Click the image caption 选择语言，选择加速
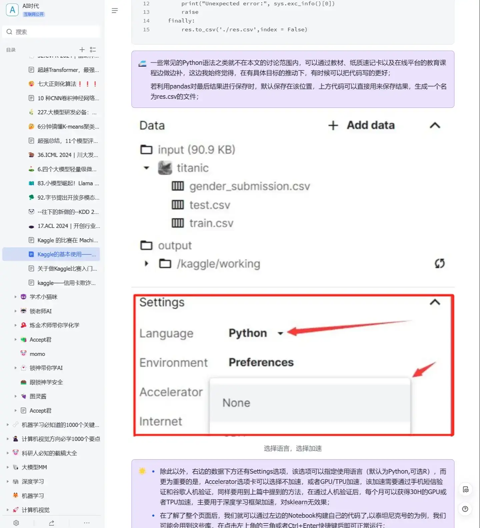480x528 pixels. tap(293, 448)
